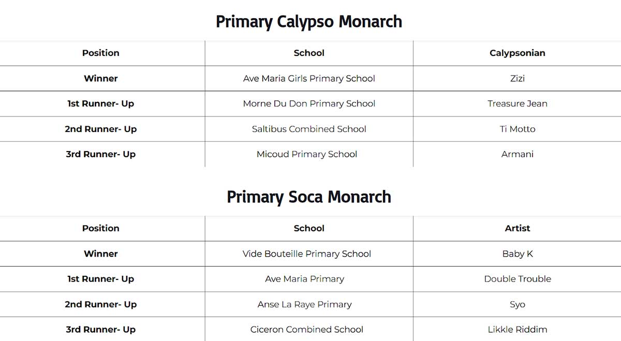Click Ave Maria Girls Primary School cell

tap(309, 79)
